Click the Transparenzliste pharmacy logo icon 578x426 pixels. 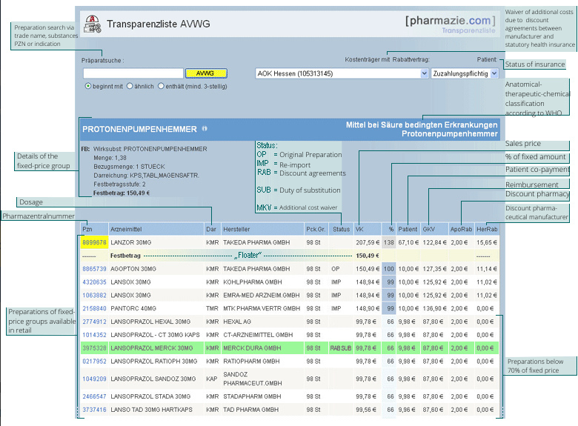92,24
